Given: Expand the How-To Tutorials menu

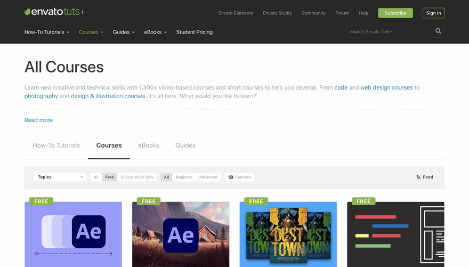Looking at the screenshot, I should (47, 32).
